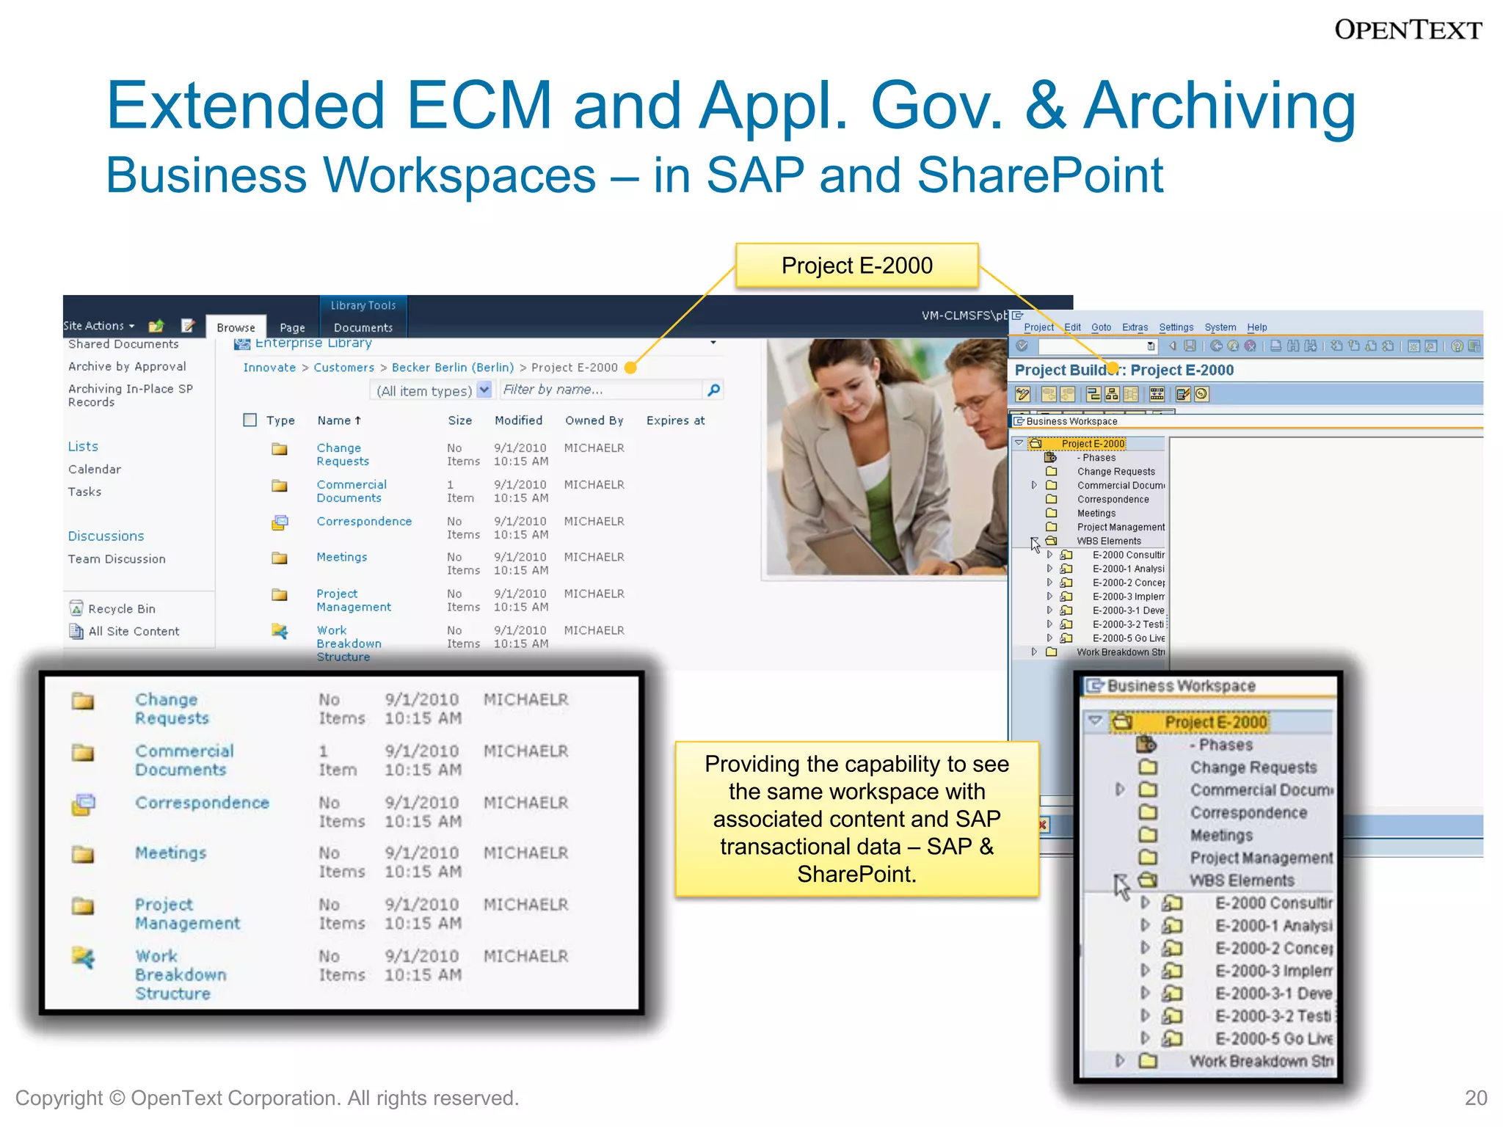This screenshot has width=1503, height=1127.
Task: Open the Team Discussion sidebar link
Action: 117,559
